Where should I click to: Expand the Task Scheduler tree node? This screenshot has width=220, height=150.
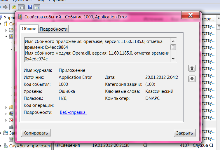tap(6, 30)
